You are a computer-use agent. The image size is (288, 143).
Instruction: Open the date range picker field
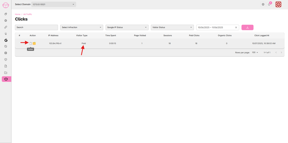coord(218,27)
